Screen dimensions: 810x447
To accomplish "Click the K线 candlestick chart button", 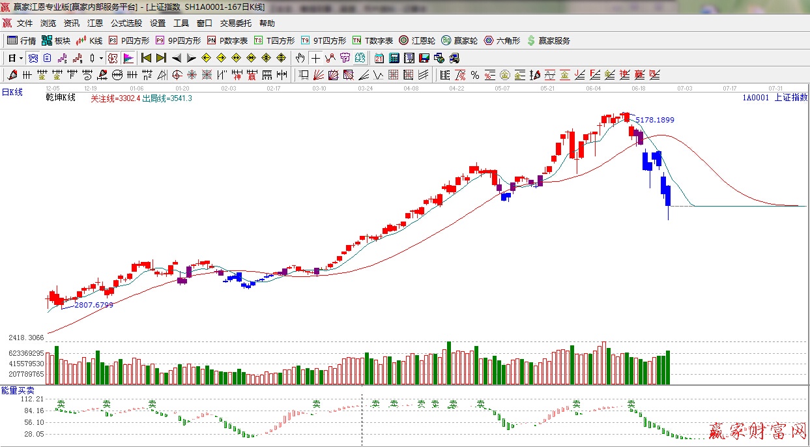I will pyautogui.click(x=89, y=40).
